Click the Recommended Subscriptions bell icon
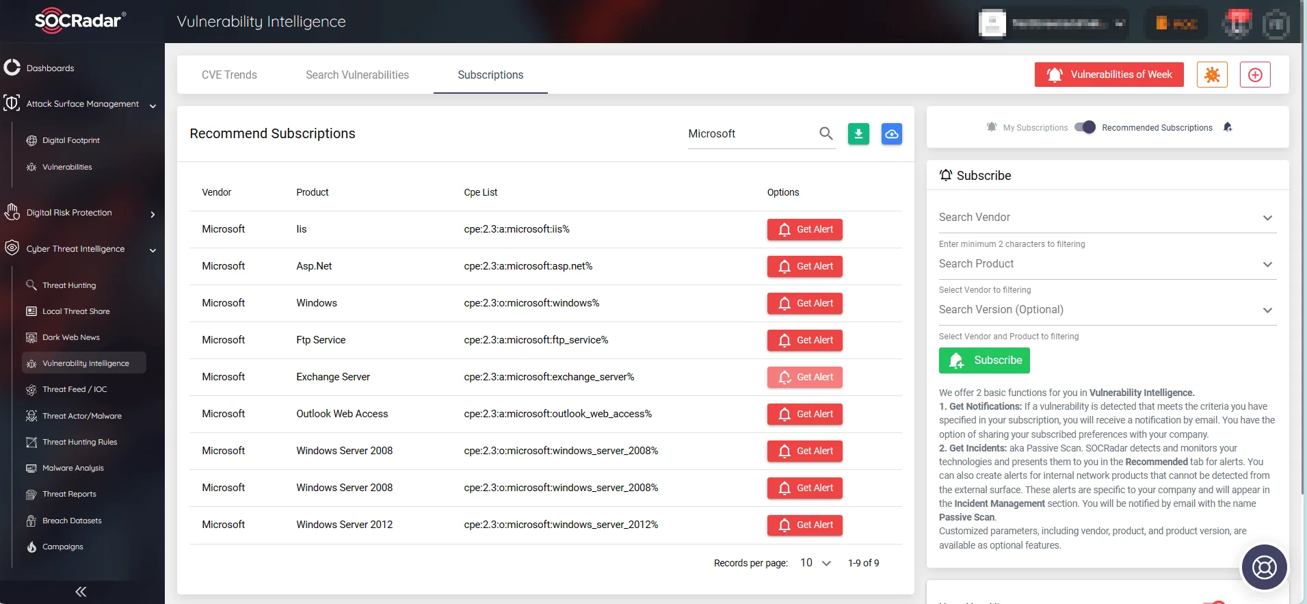This screenshot has height=604, width=1307. click(1228, 127)
